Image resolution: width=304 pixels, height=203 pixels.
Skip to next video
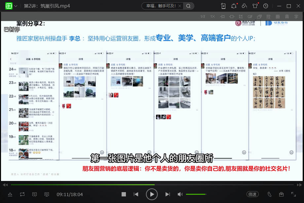point(168,194)
